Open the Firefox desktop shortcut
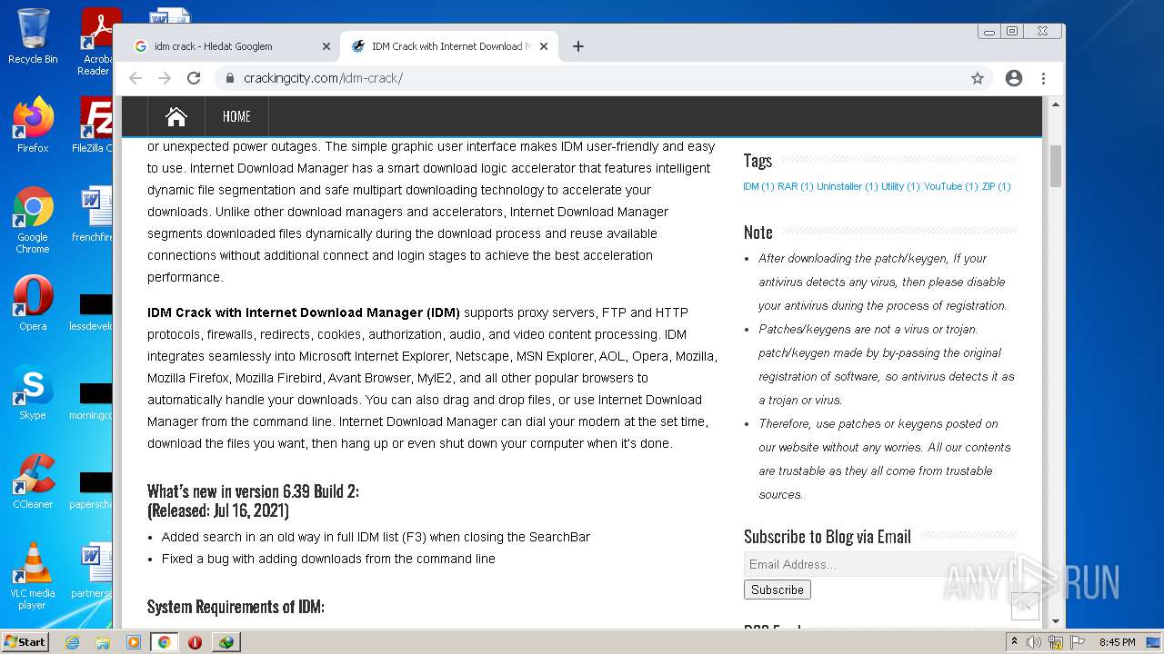The image size is (1164, 654). click(33, 124)
